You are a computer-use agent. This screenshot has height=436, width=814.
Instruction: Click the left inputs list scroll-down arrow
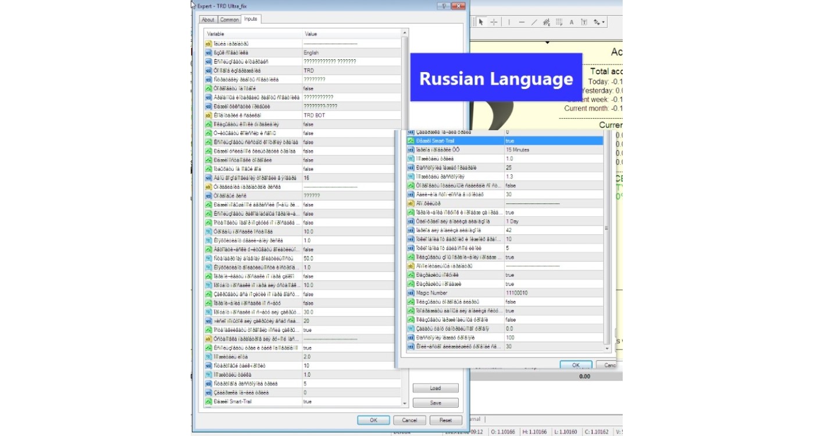(405, 403)
